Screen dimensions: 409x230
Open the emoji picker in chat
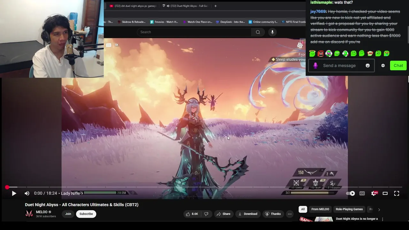coord(367,65)
